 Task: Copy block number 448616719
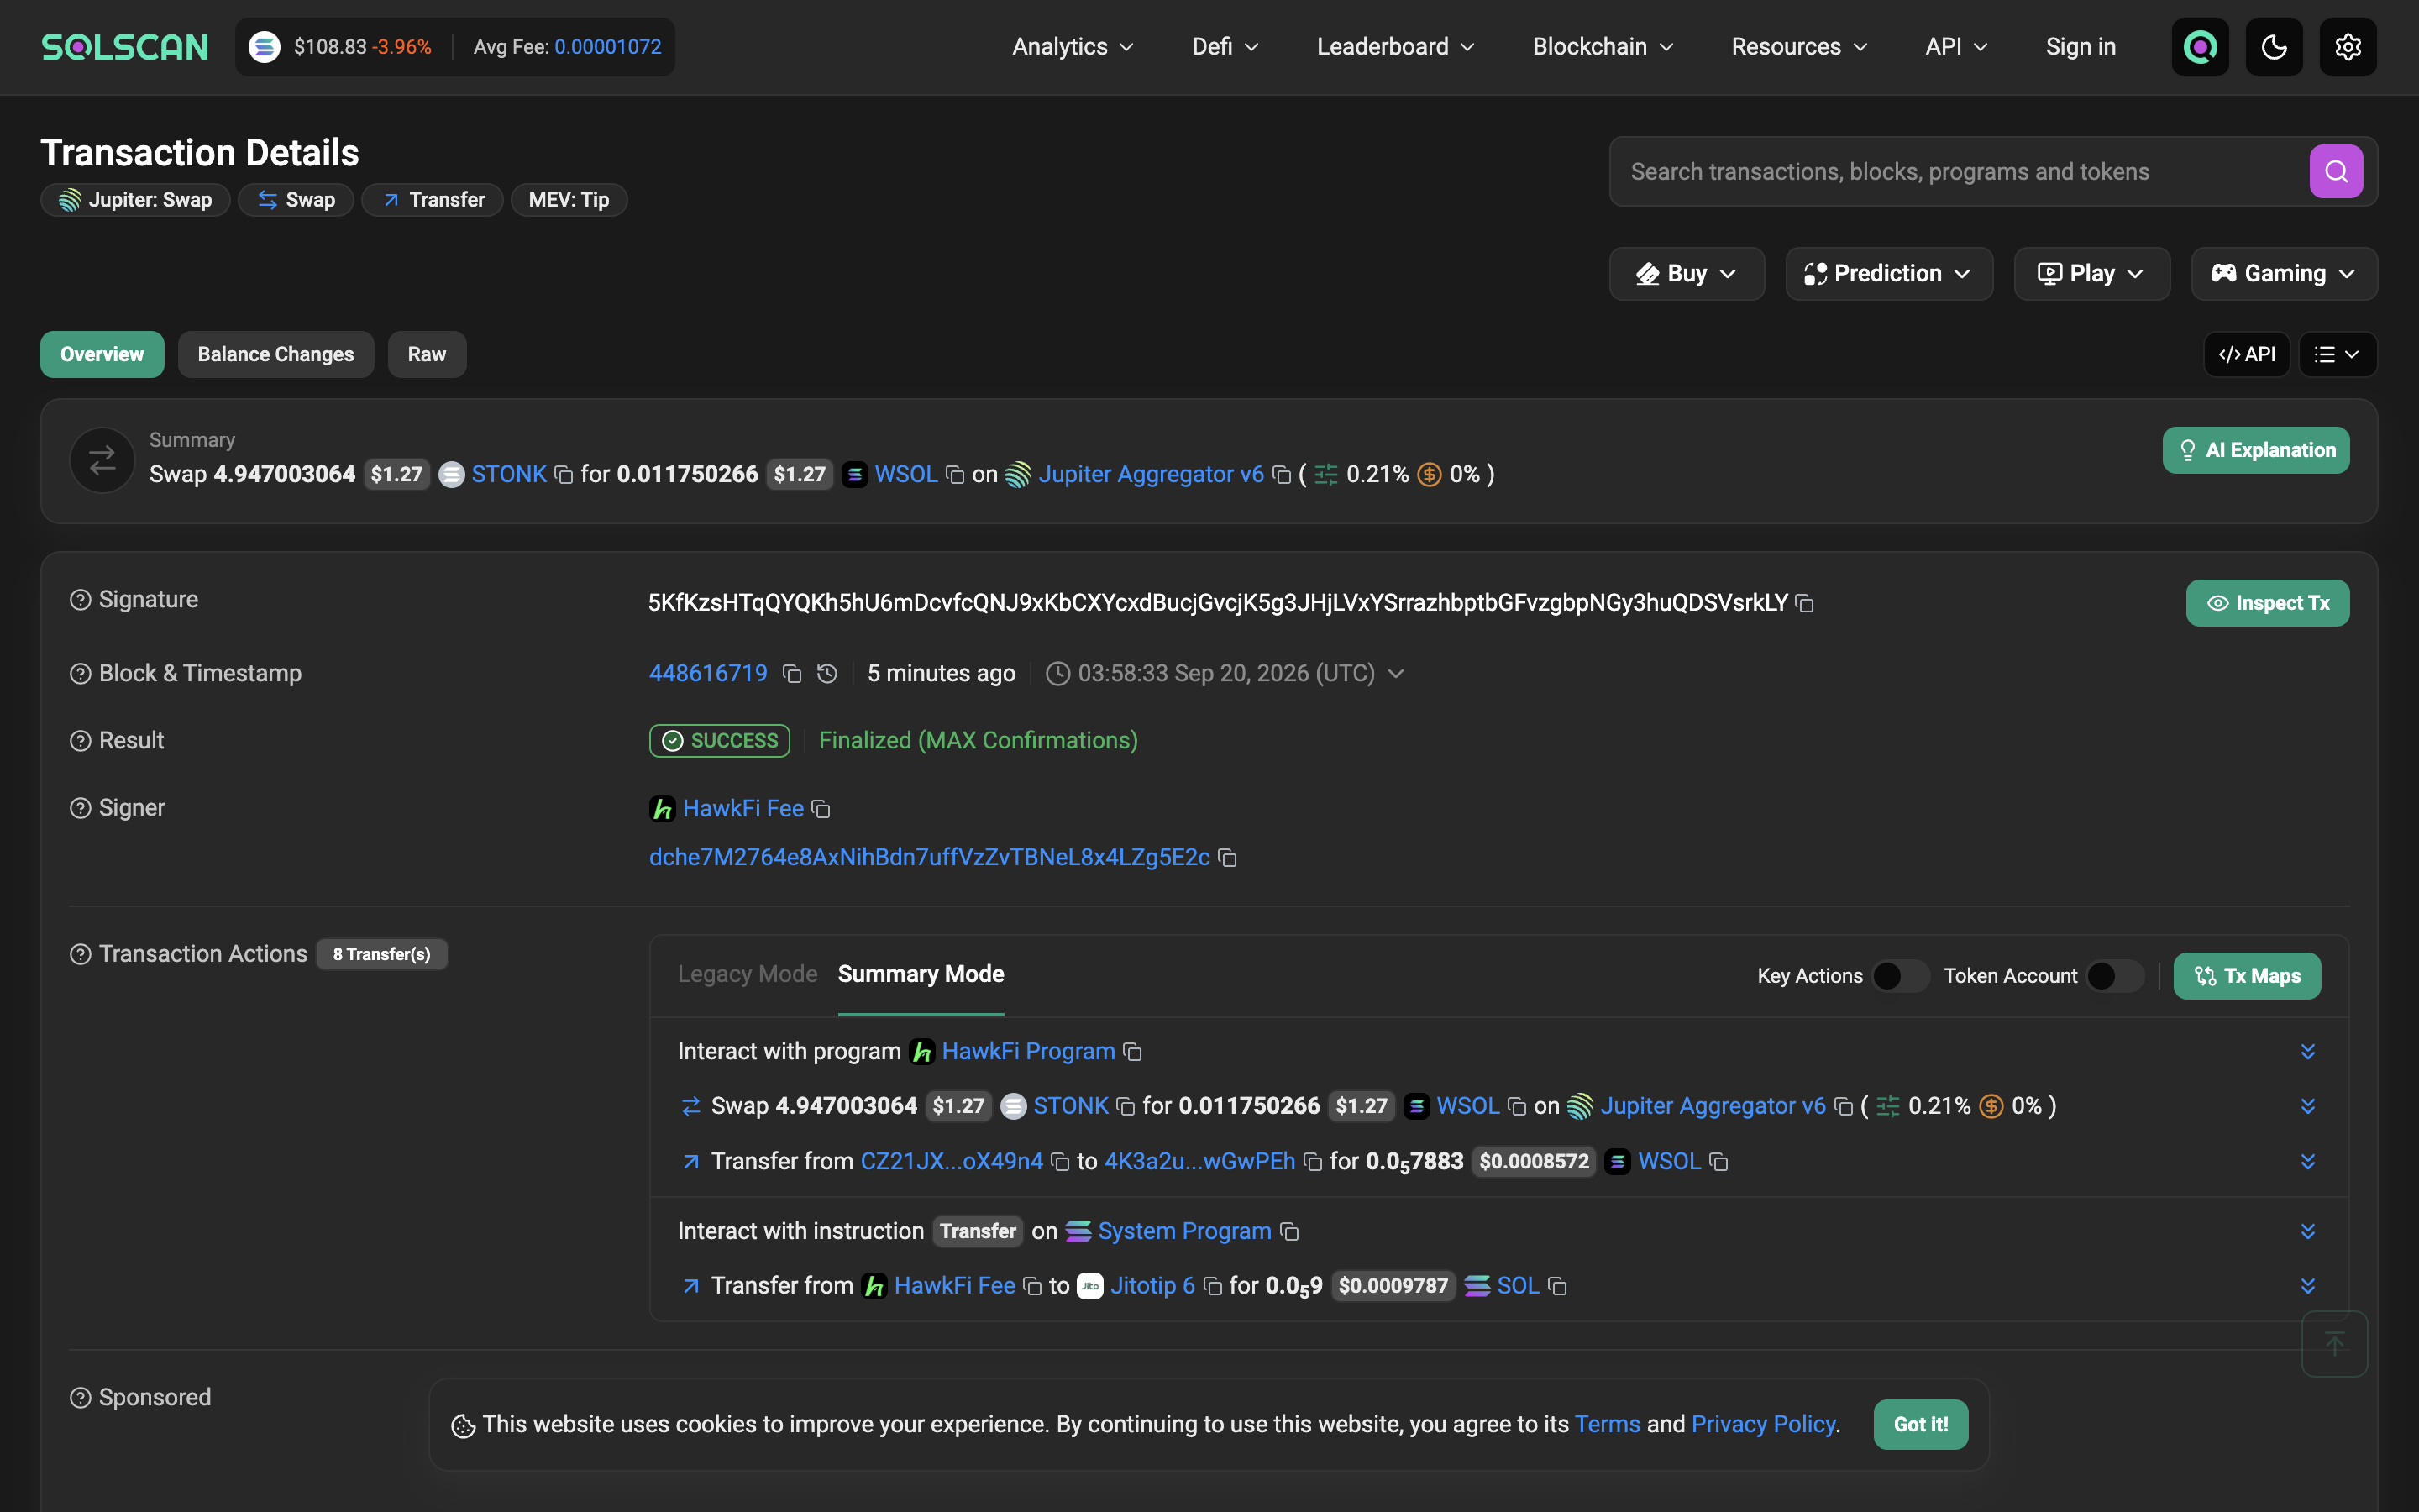tap(792, 674)
